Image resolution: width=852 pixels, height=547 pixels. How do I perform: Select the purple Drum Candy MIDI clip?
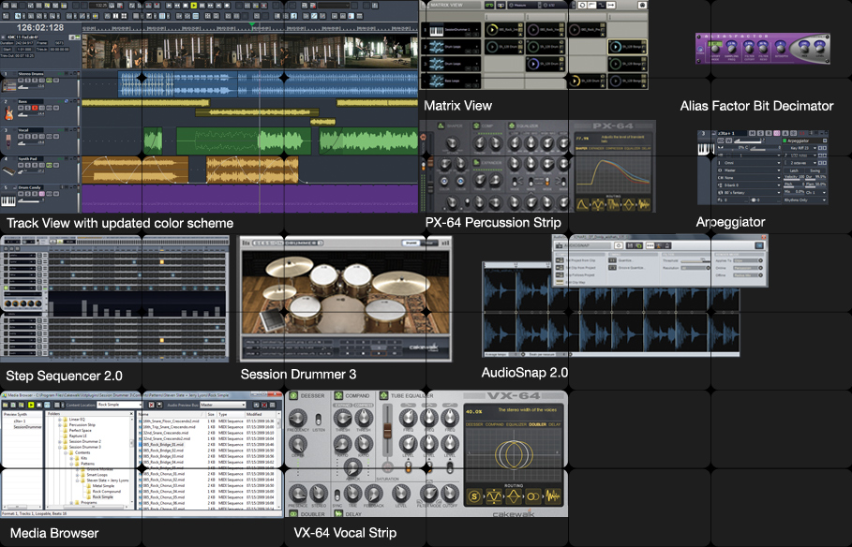point(250,199)
